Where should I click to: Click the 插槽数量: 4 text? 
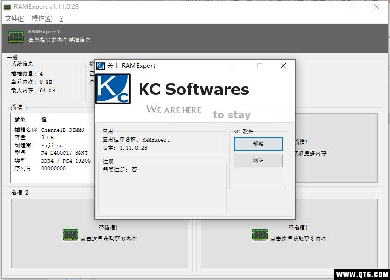point(27,74)
